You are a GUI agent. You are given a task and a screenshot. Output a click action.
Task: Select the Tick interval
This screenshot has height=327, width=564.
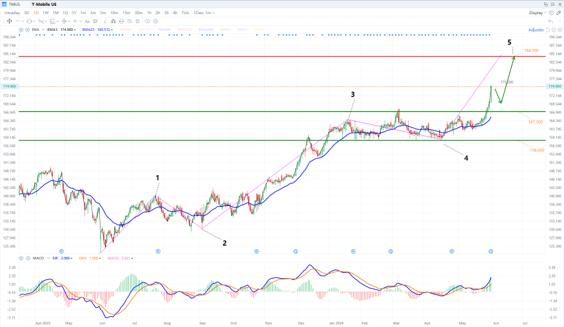(x=185, y=13)
